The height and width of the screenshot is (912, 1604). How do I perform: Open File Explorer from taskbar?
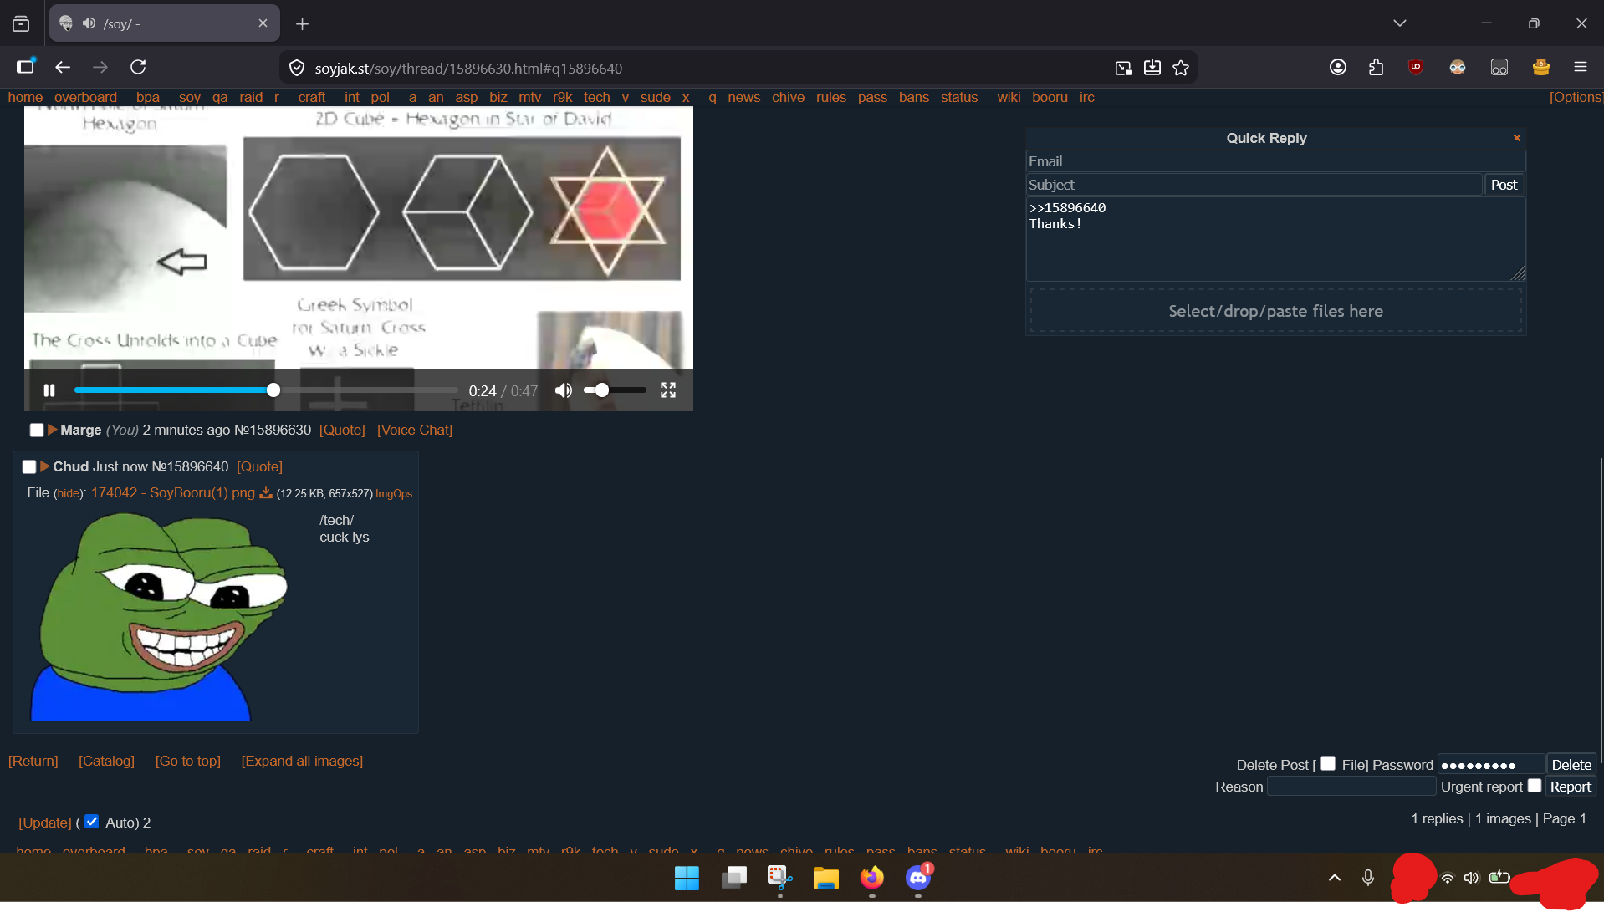coord(825,878)
